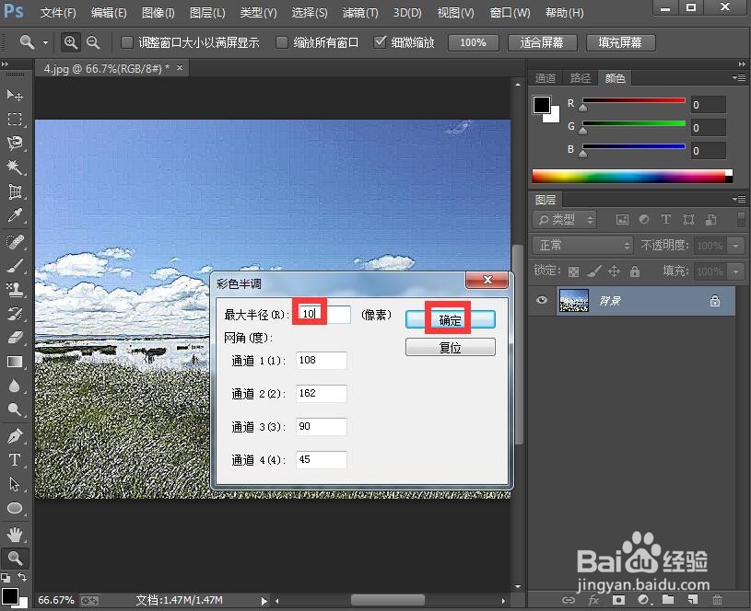Open the 正常 blend mode dropdown
Screen dimensions: 751x611
click(x=581, y=246)
